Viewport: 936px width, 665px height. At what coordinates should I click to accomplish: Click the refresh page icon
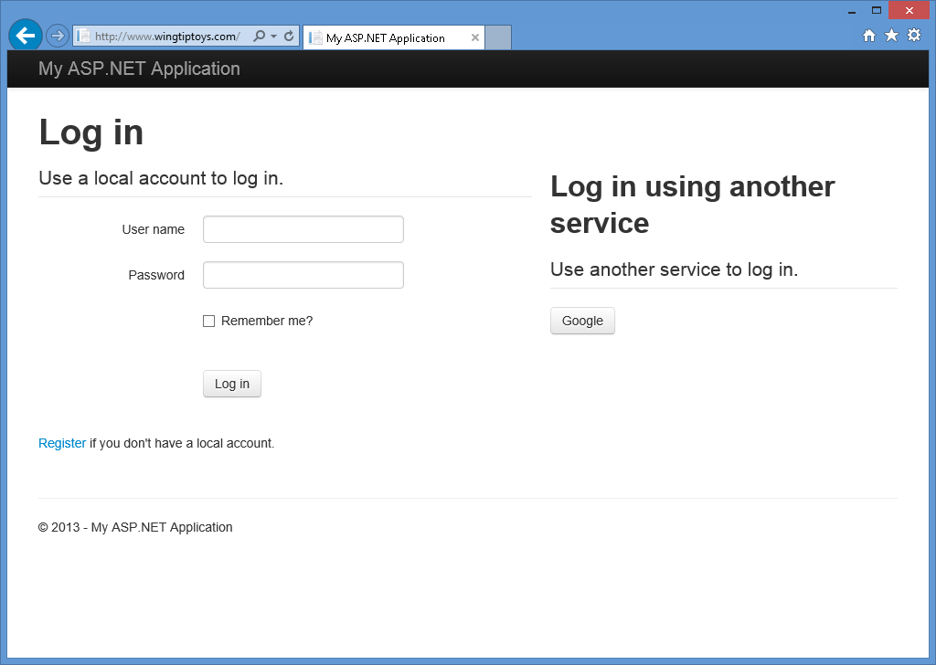[x=289, y=36]
